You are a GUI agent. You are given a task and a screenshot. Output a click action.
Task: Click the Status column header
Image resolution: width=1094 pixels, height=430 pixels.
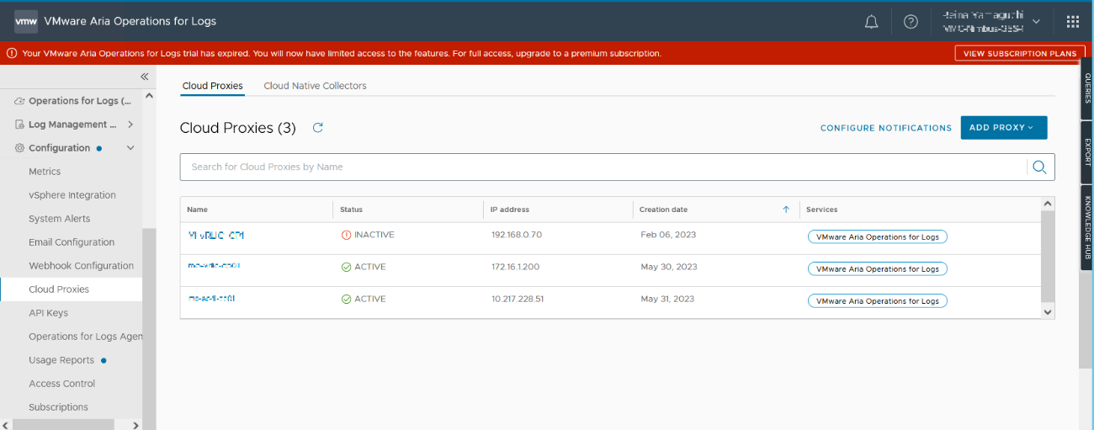tap(351, 210)
